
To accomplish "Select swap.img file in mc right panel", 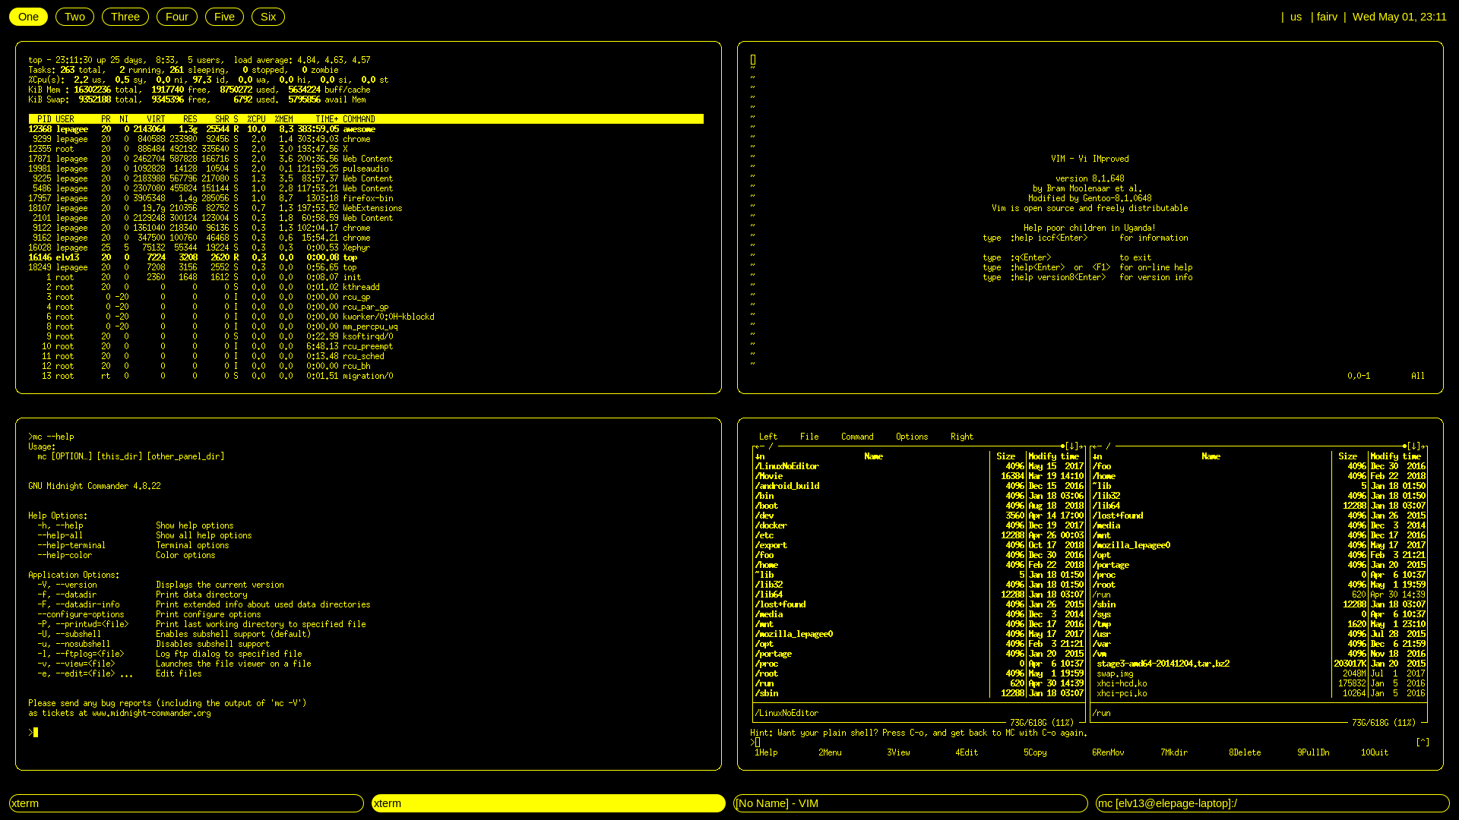I will (1259, 673).
